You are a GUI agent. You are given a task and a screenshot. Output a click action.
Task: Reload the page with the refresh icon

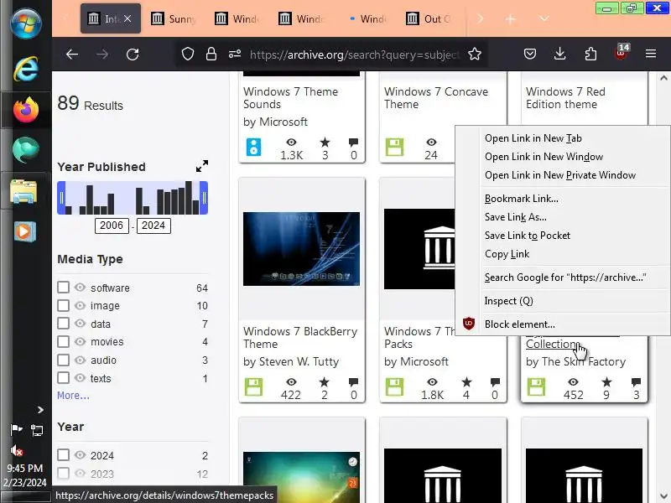pos(133,54)
